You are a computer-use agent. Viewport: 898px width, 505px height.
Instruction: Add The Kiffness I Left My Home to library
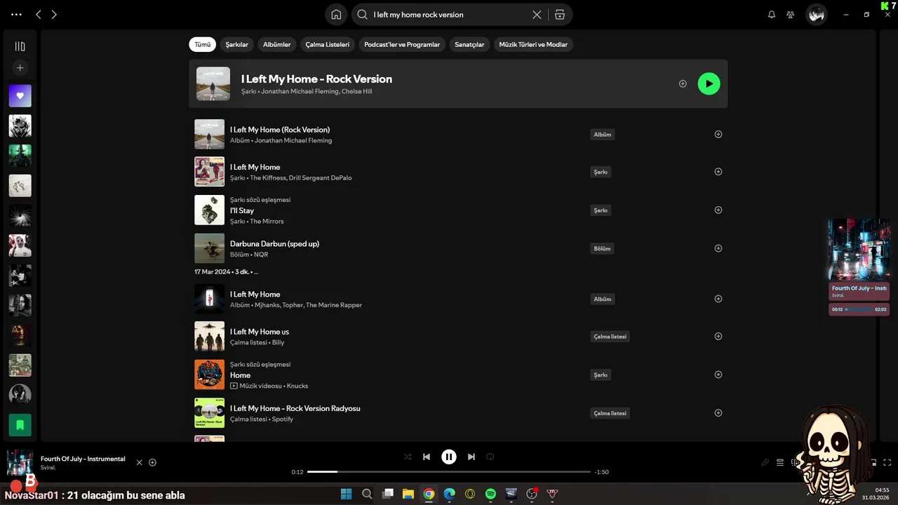718,172
